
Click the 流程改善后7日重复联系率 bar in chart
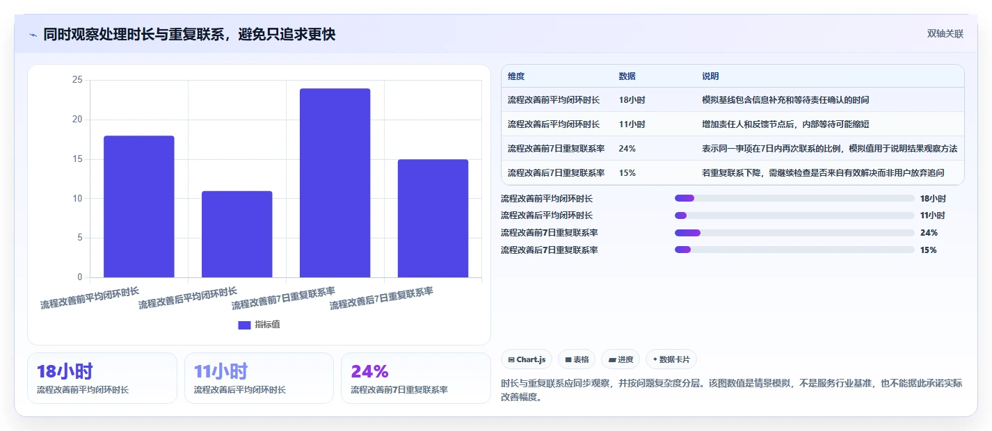click(x=433, y=218)
